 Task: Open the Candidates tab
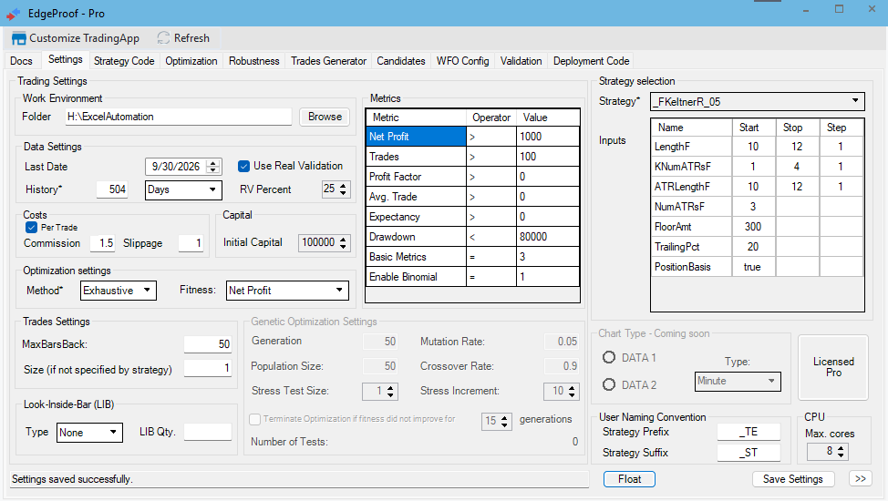401,61
